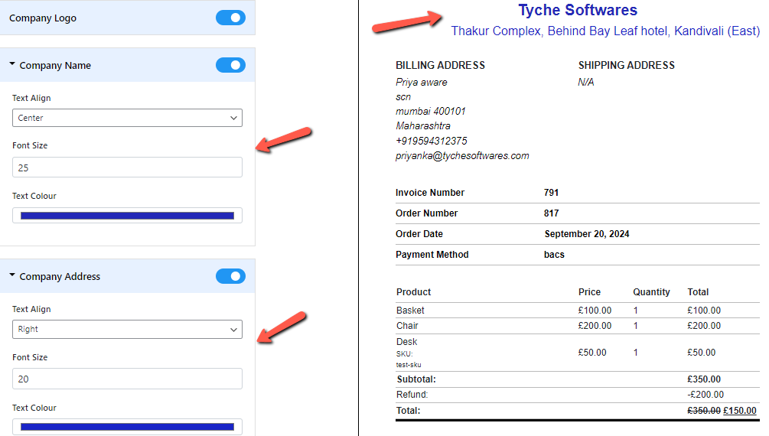Open Company Name Text Align dropdown
Screen dimensions: 769x436
(127, 118)
